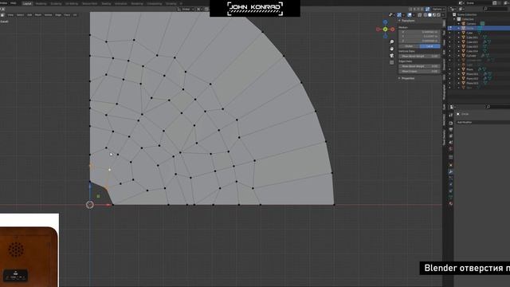Open the Vertex menu in viewport header

click(x=48, y=15)
